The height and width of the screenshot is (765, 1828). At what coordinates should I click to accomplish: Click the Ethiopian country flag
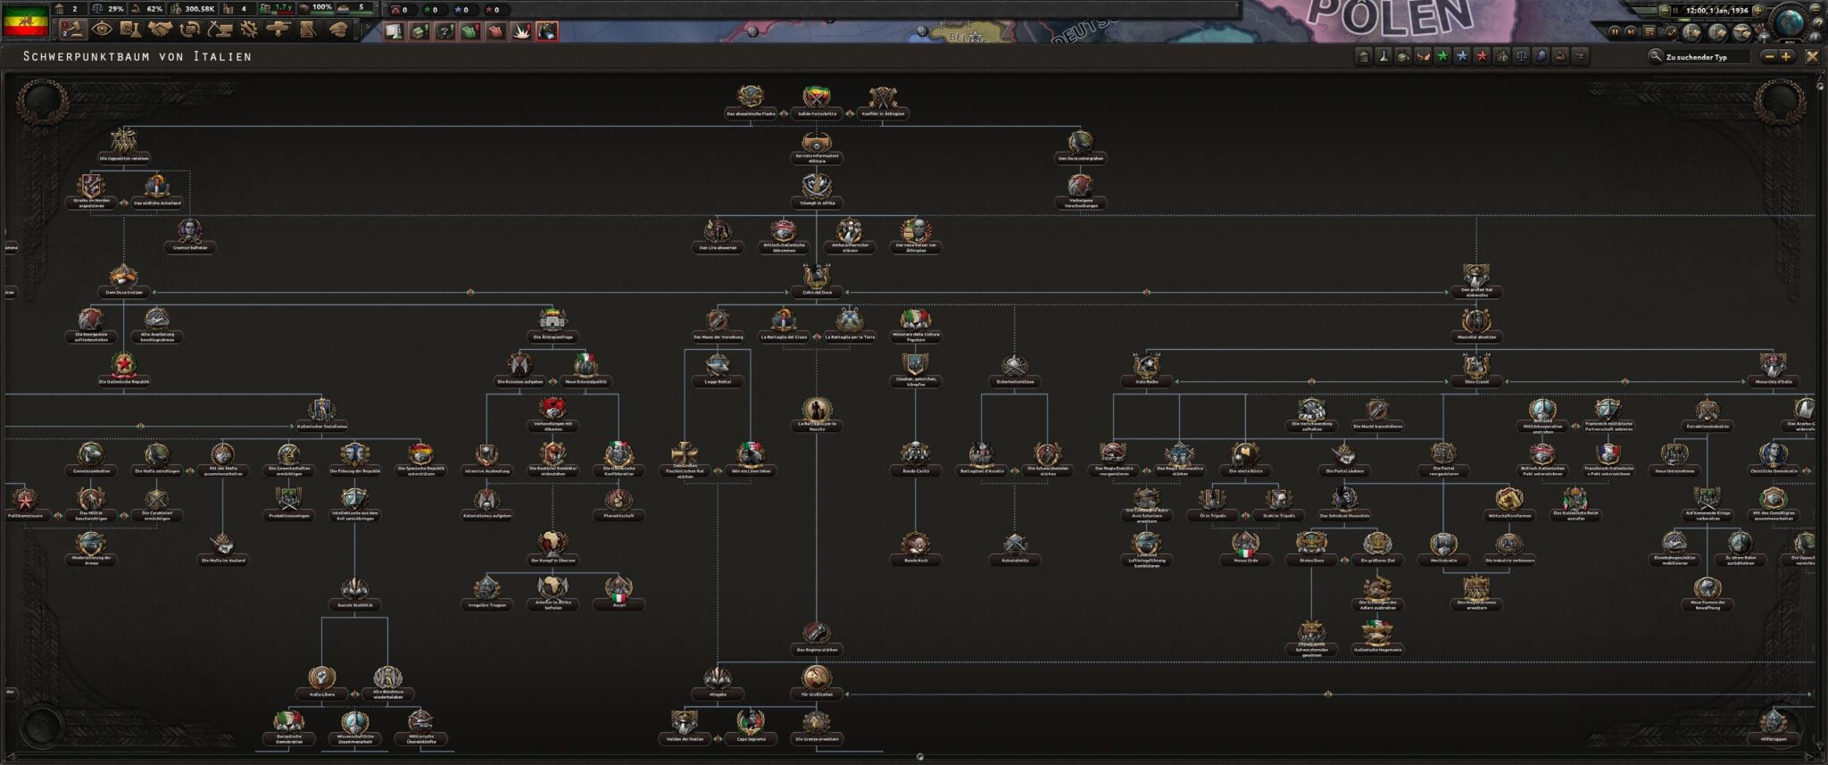[26, 21]
